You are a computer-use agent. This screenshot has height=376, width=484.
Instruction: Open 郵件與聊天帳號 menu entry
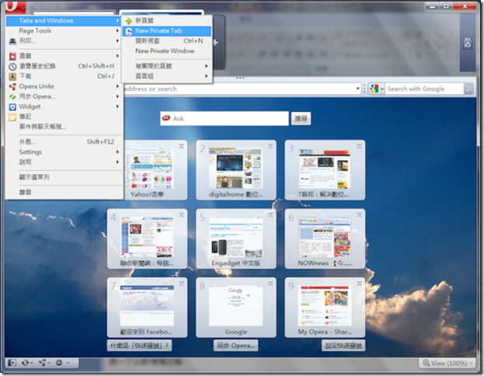coord(64,127)
